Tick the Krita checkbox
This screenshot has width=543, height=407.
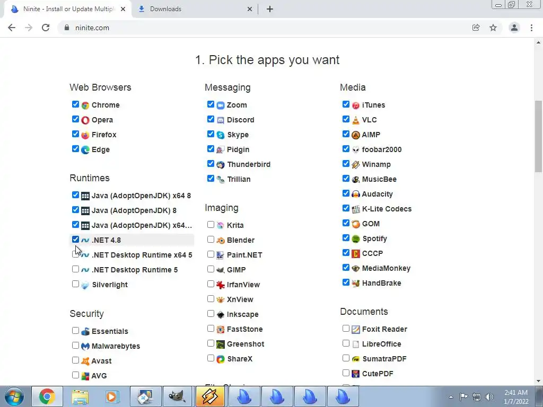click(x=211, y=225)
